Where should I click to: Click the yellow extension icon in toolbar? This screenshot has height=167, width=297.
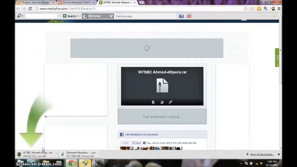click(259, 8)
